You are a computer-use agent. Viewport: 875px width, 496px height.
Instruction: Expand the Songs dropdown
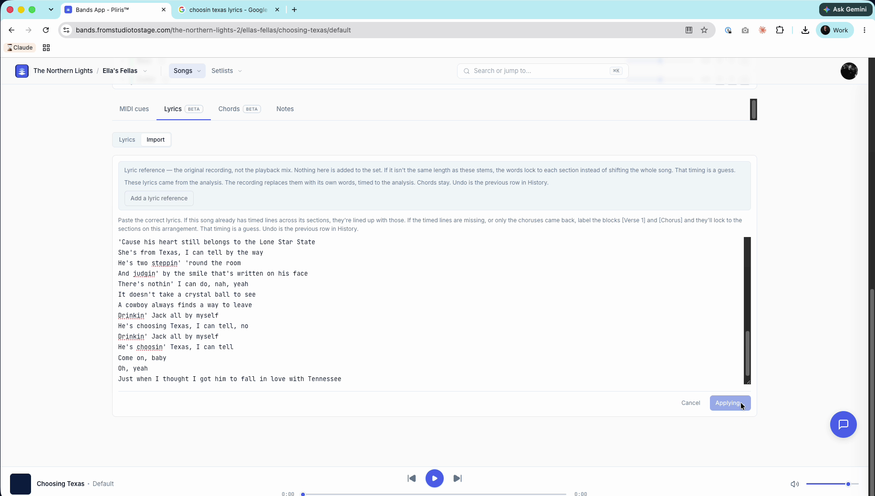coord(187,71)
